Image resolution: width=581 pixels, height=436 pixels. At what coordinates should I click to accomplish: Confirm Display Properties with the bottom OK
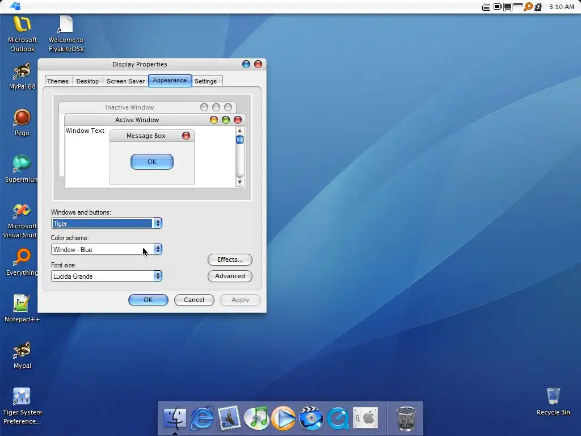148,300
